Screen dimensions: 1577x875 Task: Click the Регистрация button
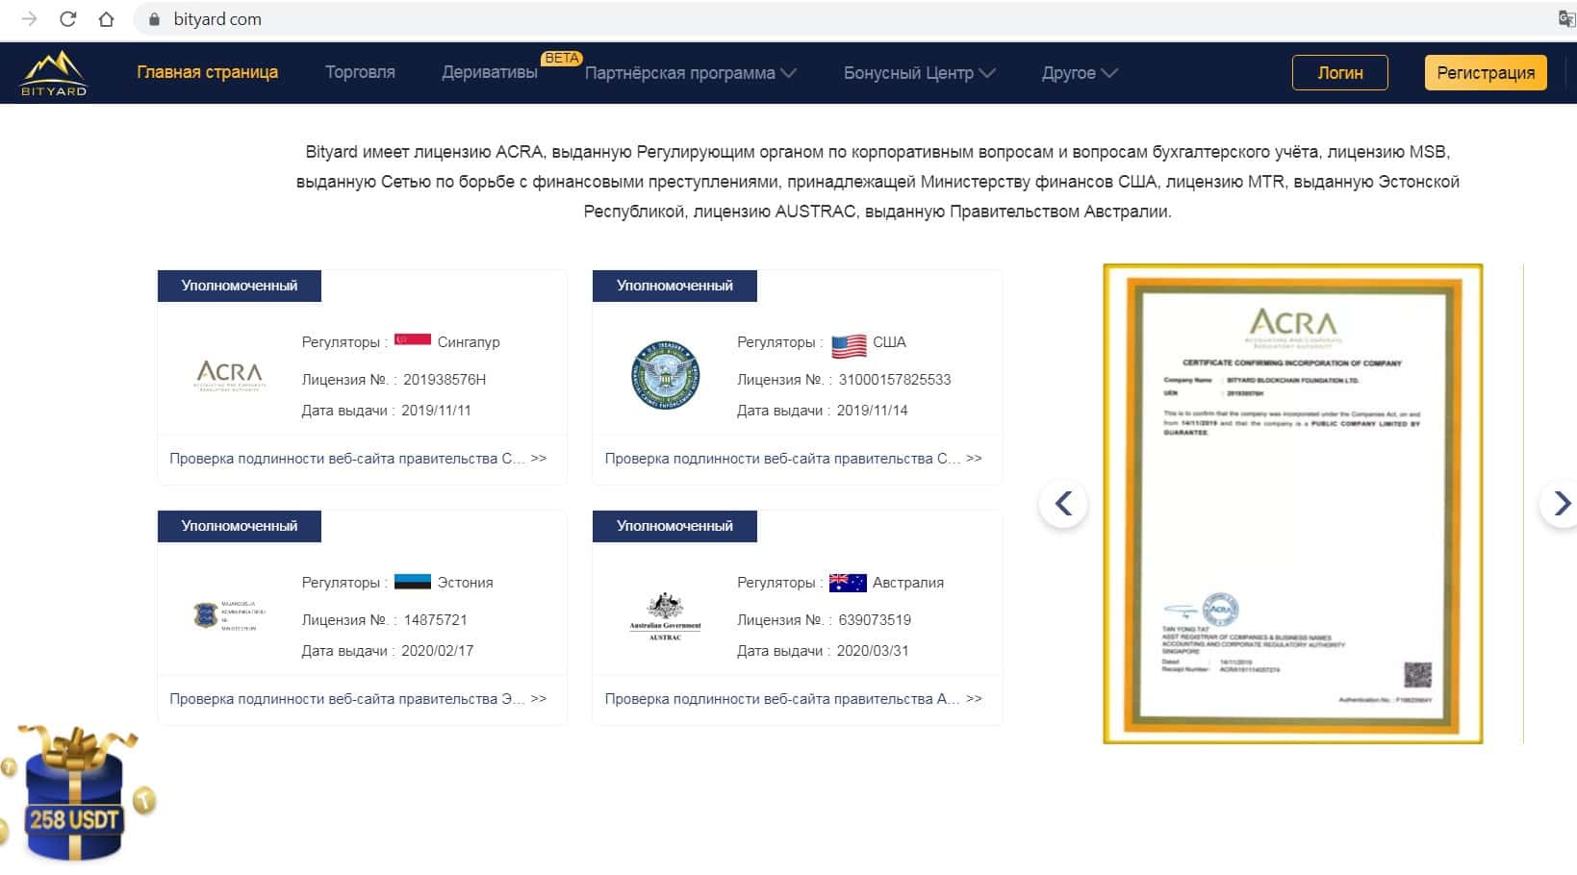(1485, 73)
